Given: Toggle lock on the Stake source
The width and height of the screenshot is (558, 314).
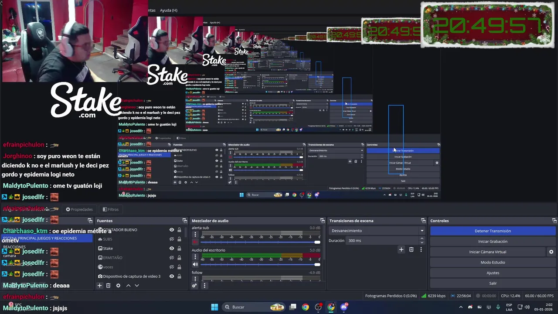Looking at the screenshot, I should [179, 248].
